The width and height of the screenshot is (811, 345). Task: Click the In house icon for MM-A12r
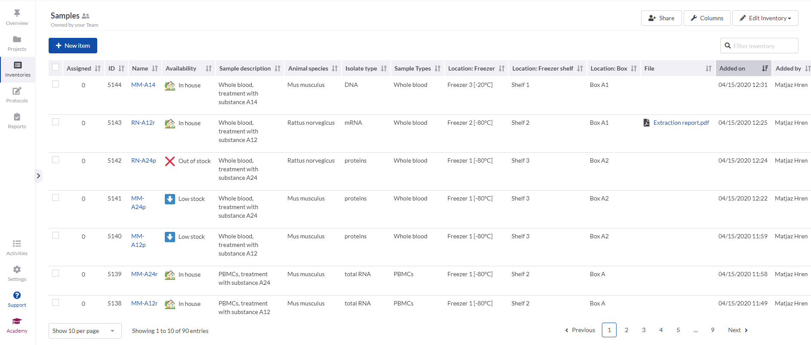pyautogui.click(x=170, y=304)
